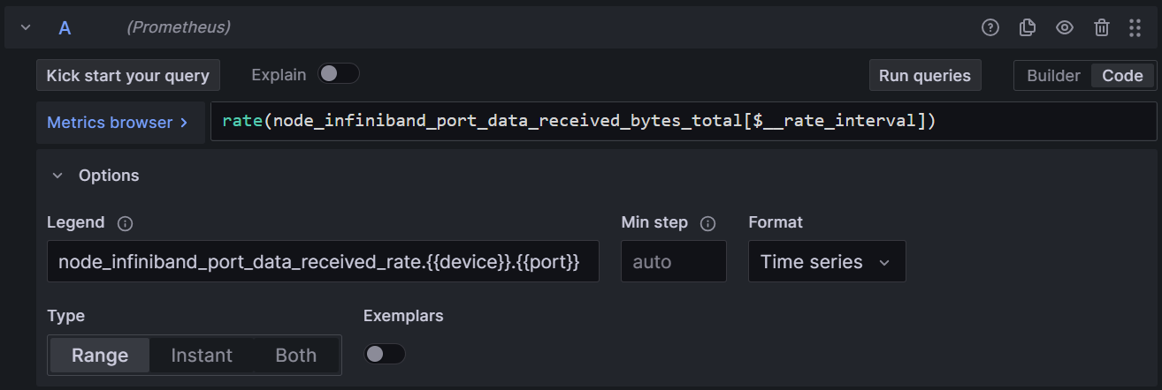Collapse query row A chevron

26,27
